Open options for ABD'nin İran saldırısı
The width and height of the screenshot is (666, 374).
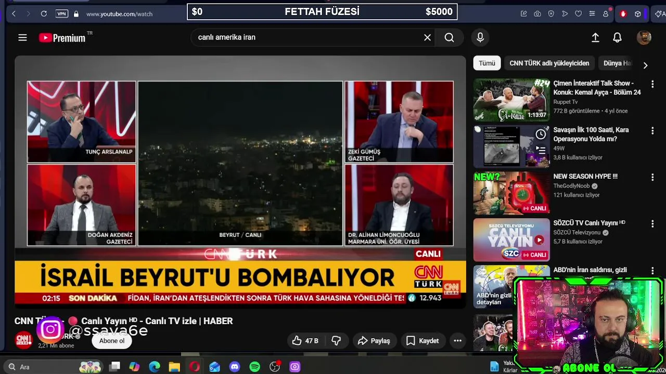click(652, 271)
